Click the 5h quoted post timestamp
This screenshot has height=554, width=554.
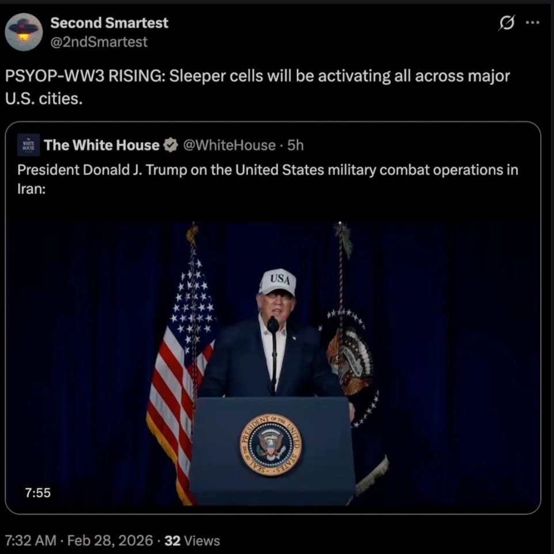[x=295, y=145]
